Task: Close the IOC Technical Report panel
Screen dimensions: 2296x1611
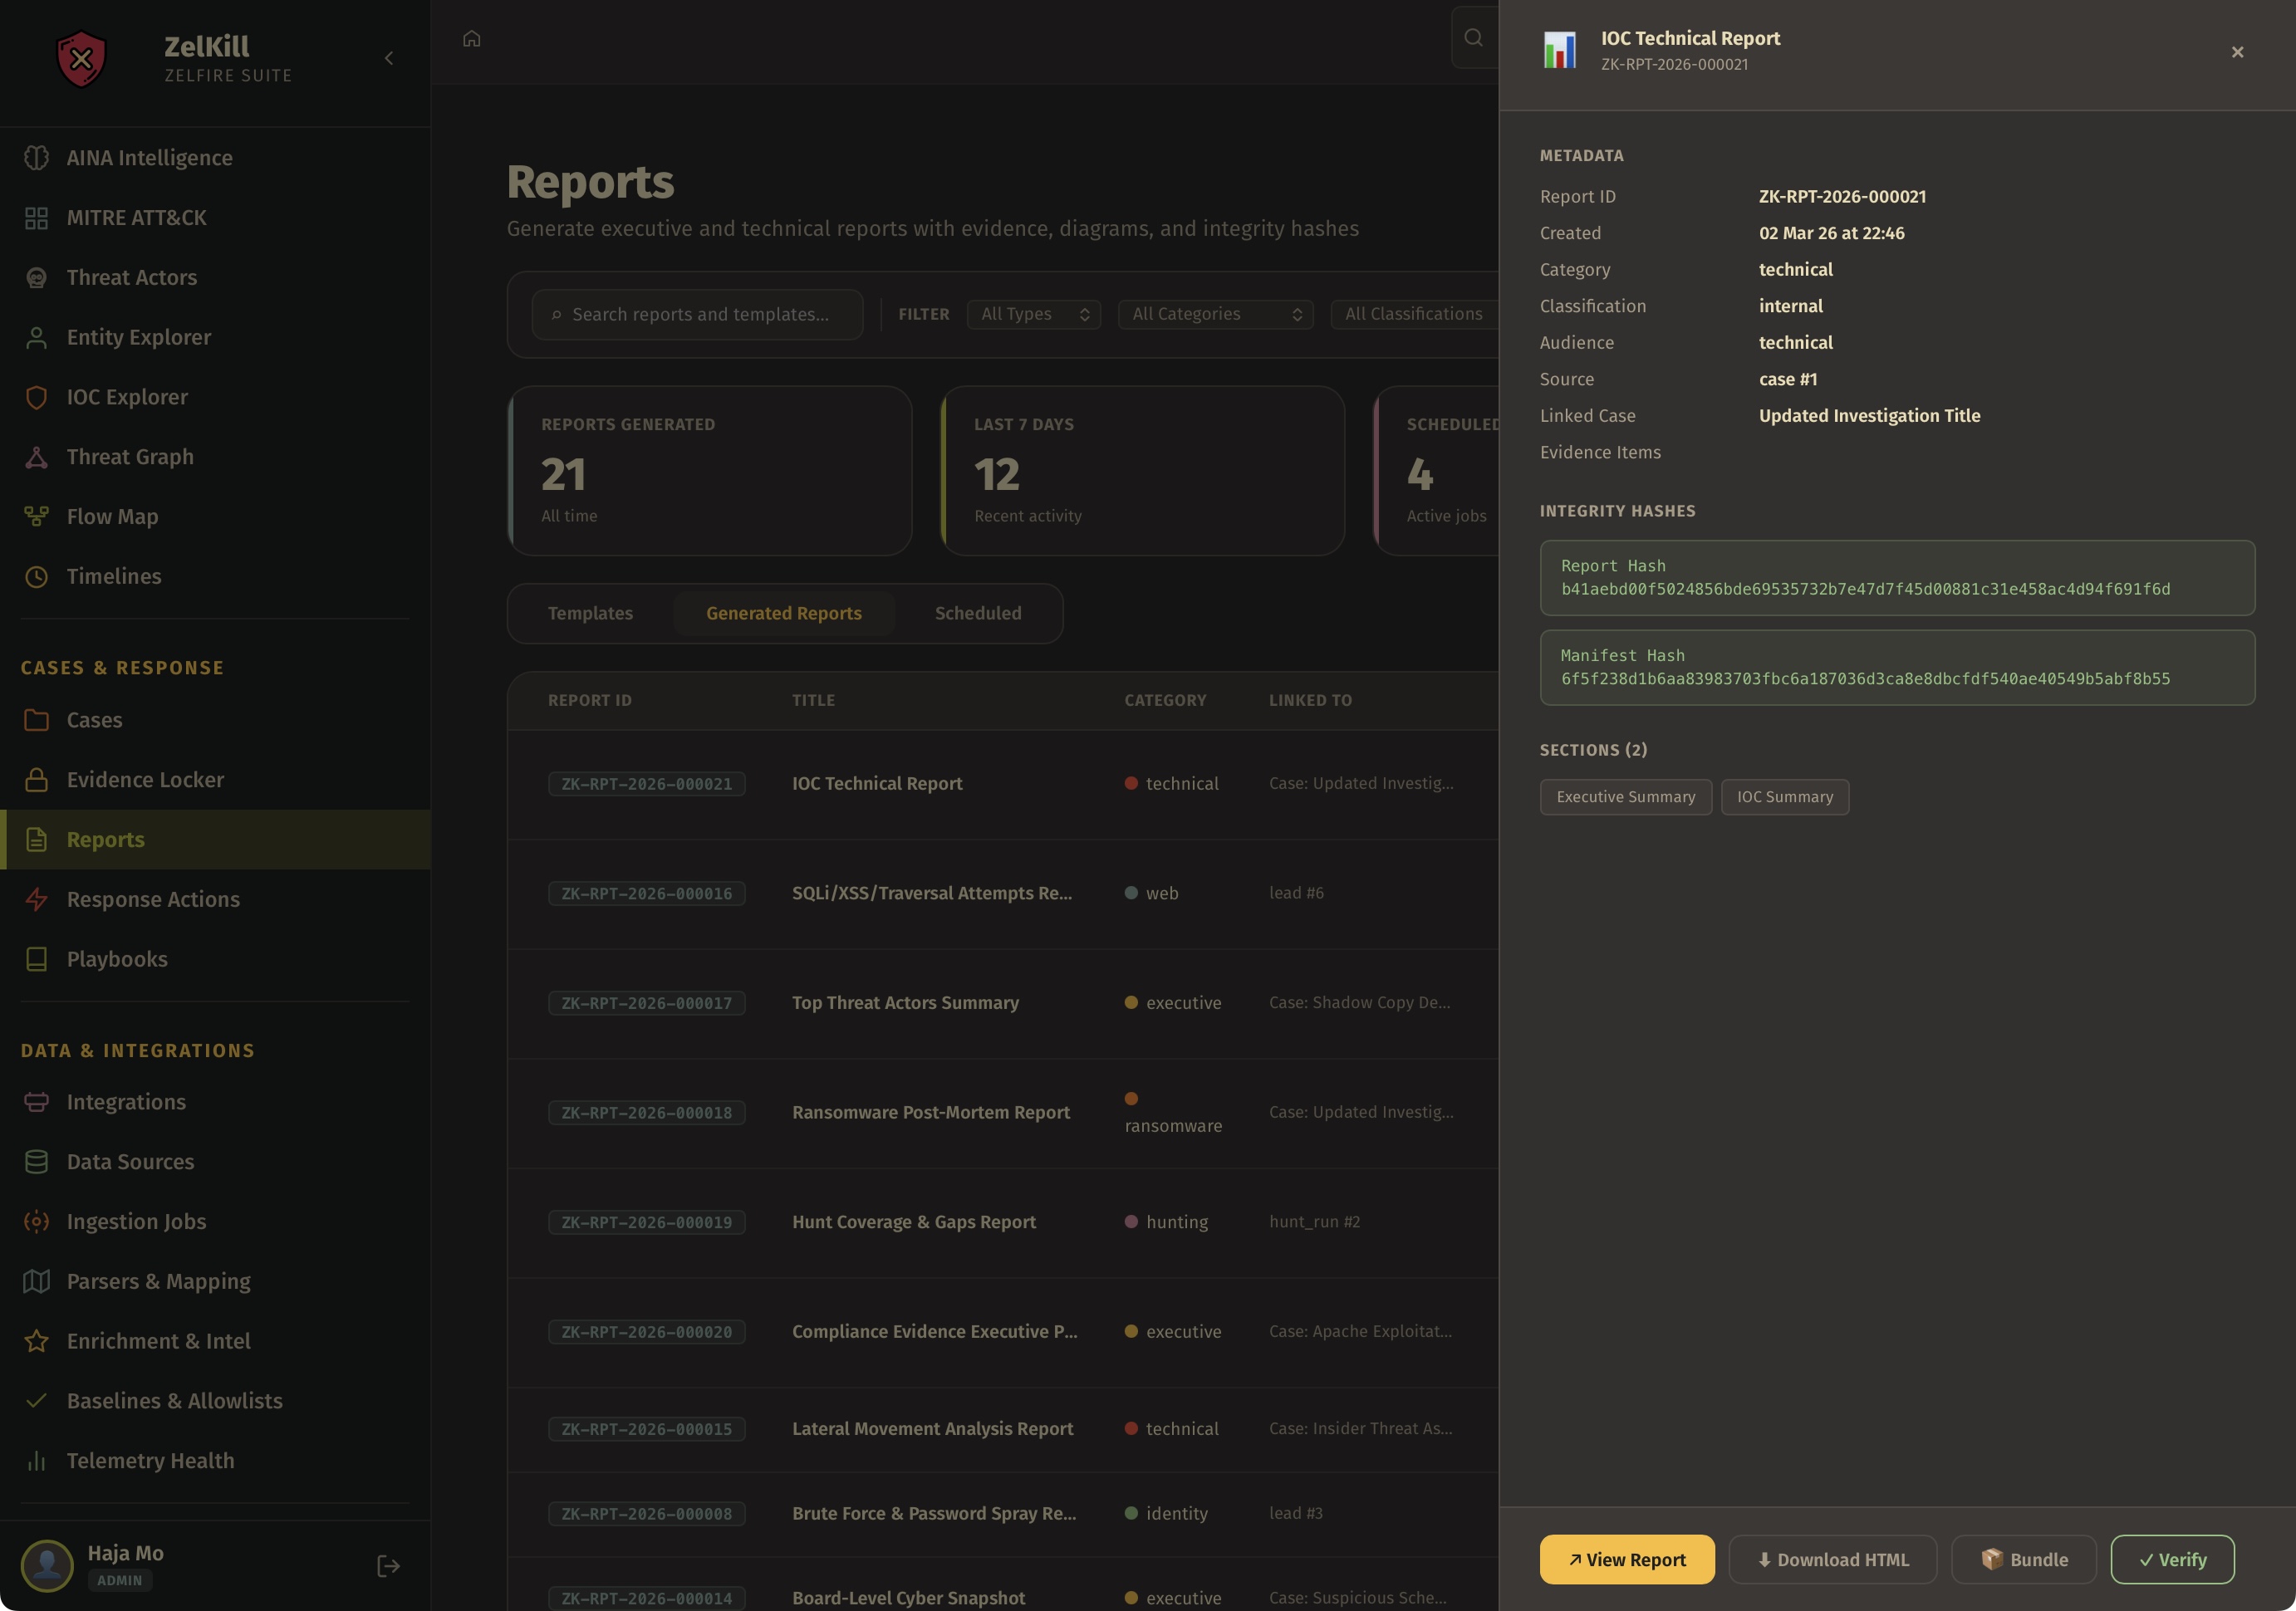Action: 2237,52
